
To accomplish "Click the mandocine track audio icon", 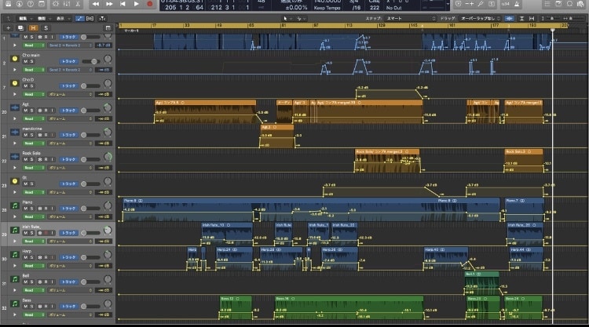I will 15,132.
